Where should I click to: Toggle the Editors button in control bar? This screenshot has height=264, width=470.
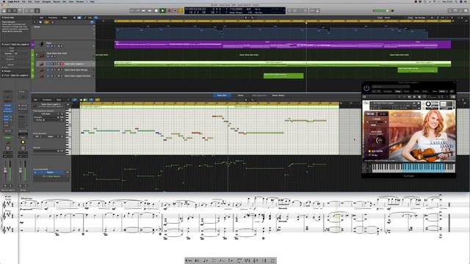(x=37, y=10)
